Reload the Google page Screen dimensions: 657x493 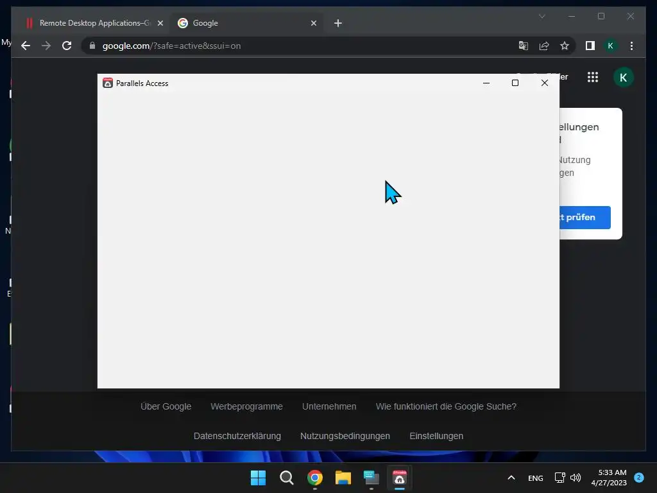[67, 46]
